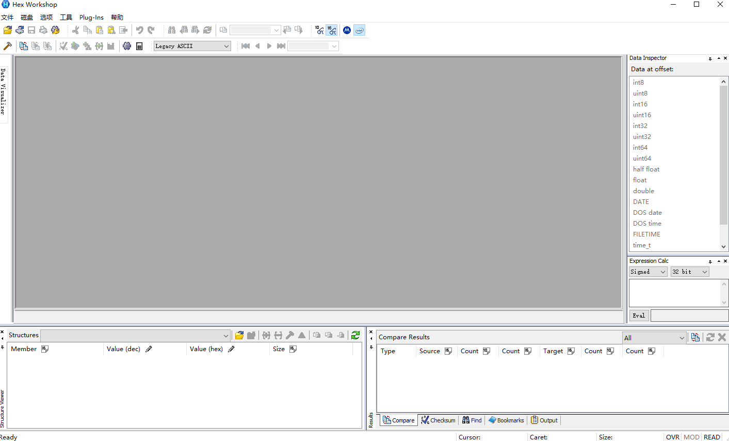The width and height of the screenshot is (729, 441).
Task: Click Data Inspector scrollbar down arrow
Action: coord(723,246)
